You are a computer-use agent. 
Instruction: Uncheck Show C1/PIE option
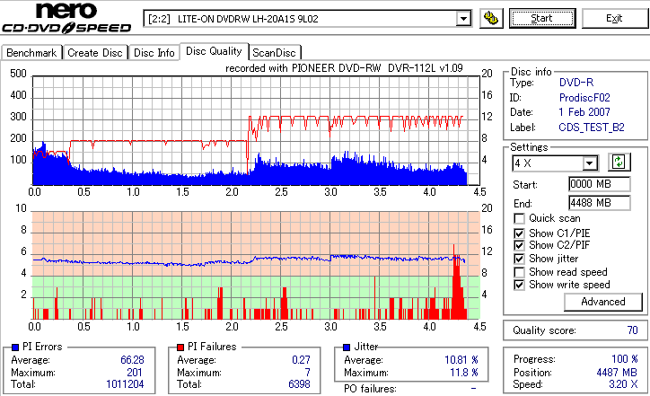point(519,233)
